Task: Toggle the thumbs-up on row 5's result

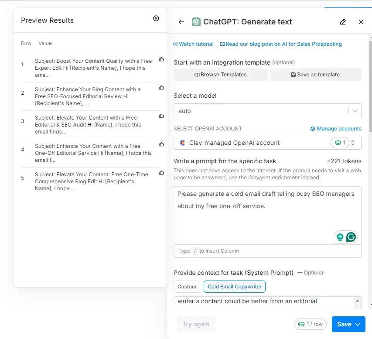Action: click(161, 172)
